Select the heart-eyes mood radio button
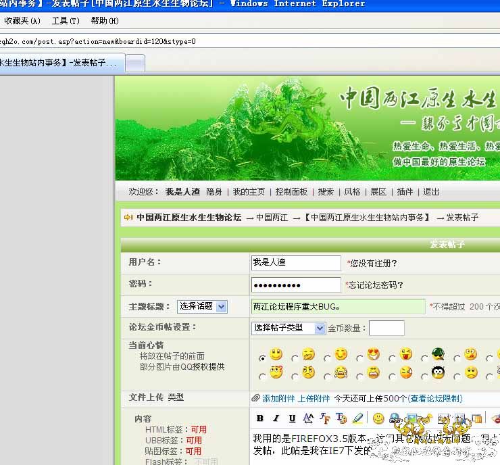500x465 pixels. [360, 358]
